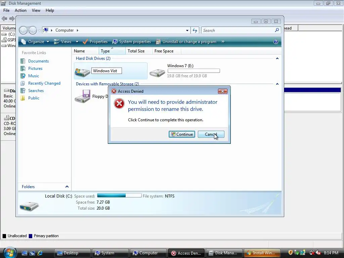Screen dimensions: 344x258
Task: Click Properties in the Explorer toolbar
Action: point(95,42)
